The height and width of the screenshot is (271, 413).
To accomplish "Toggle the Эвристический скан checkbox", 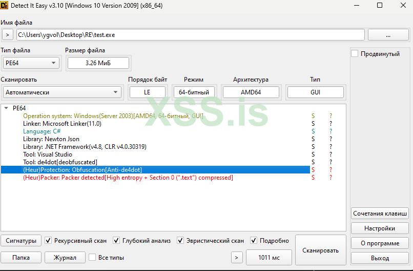I will pyautogui.click(x=180, y=240).
